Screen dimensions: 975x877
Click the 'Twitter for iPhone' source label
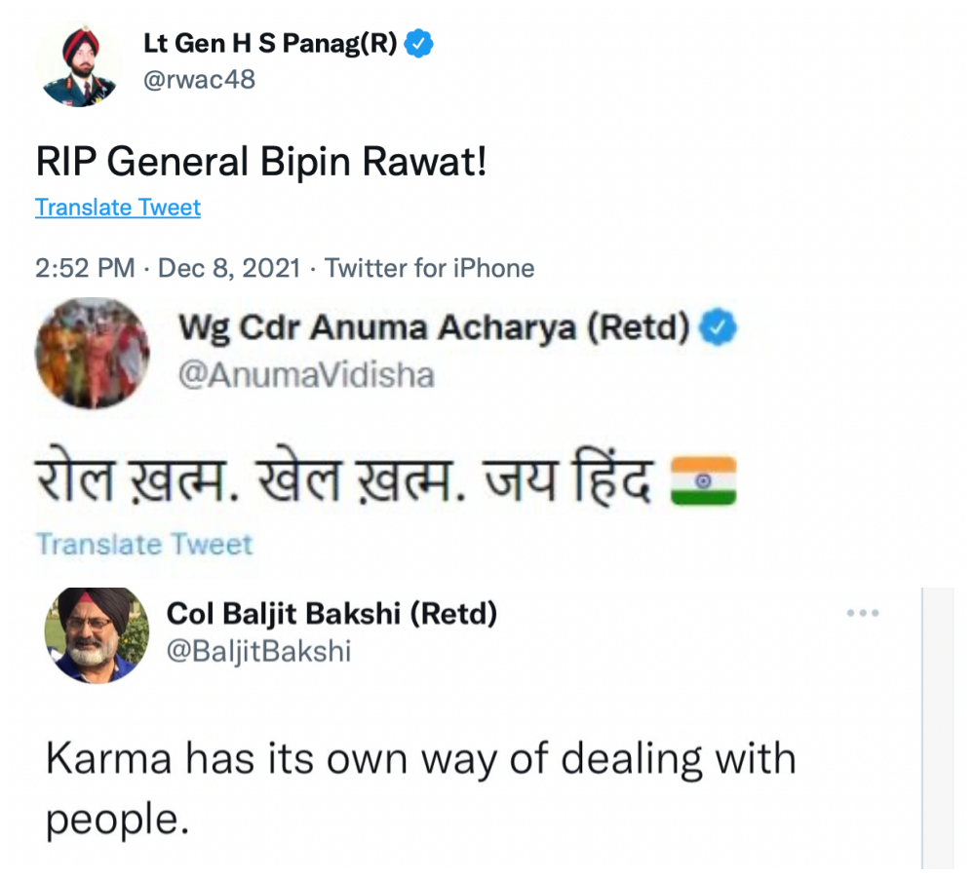click(x=429, y=268)
